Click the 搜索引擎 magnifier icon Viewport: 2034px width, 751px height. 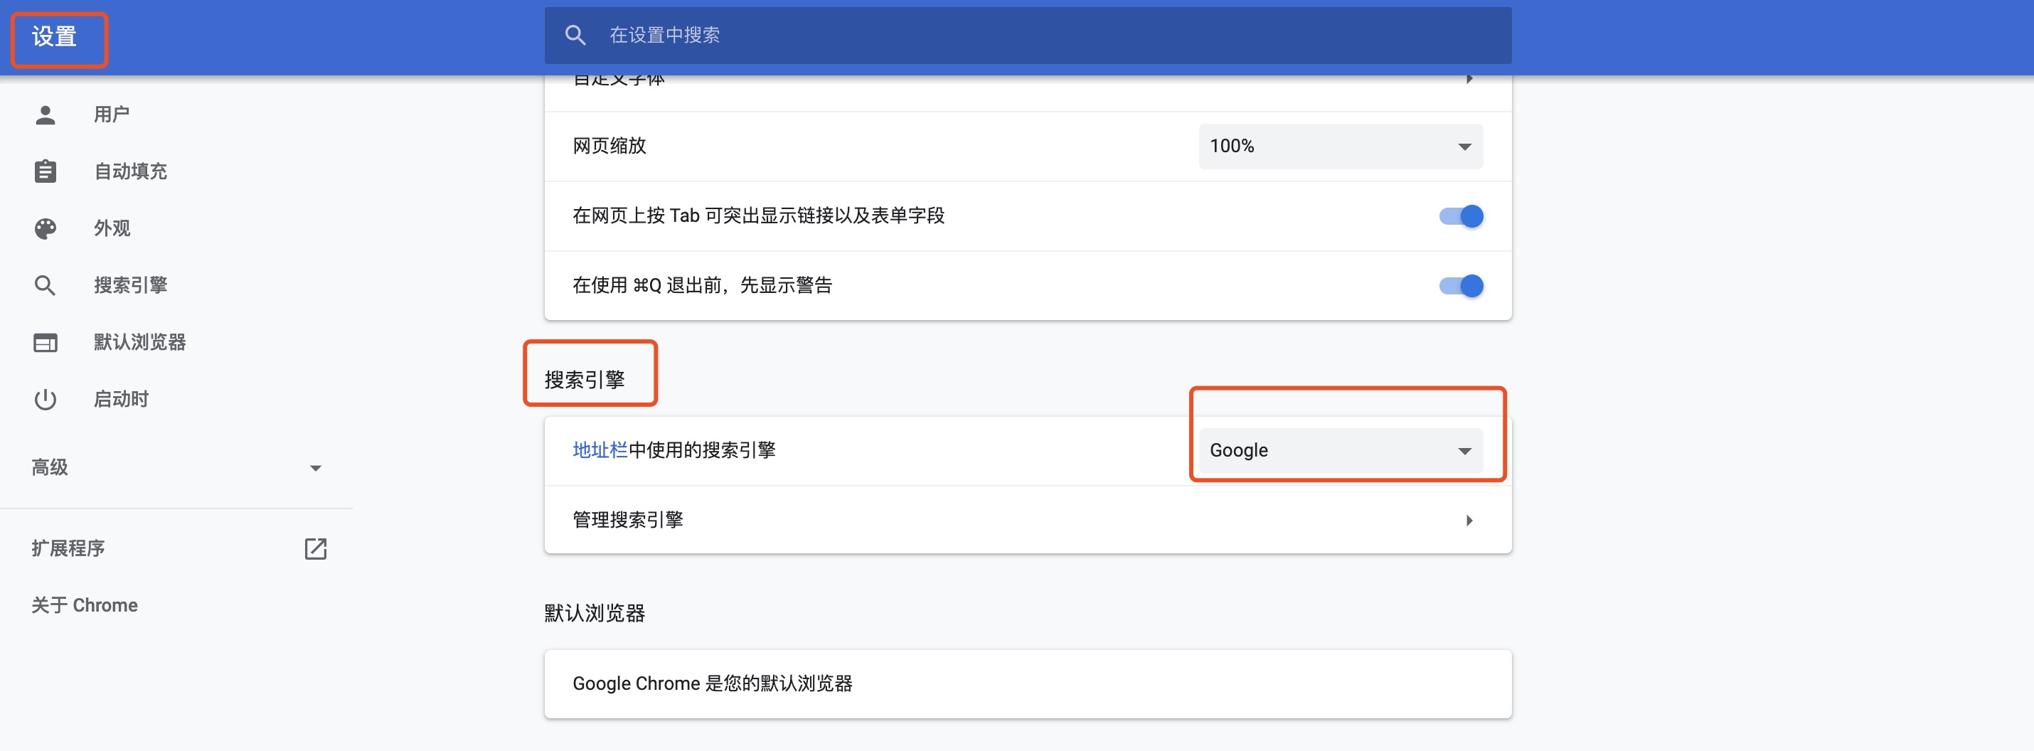point(45,285)
